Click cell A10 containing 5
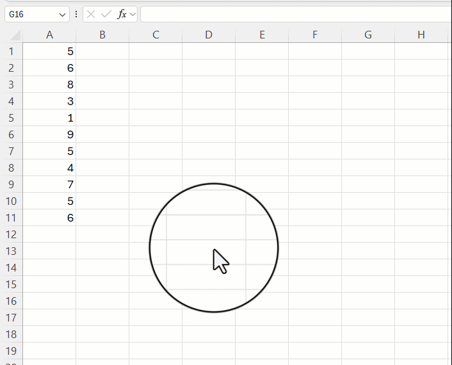Image resolution: width=452 pixels, height=365 pixels. (49, 201)
